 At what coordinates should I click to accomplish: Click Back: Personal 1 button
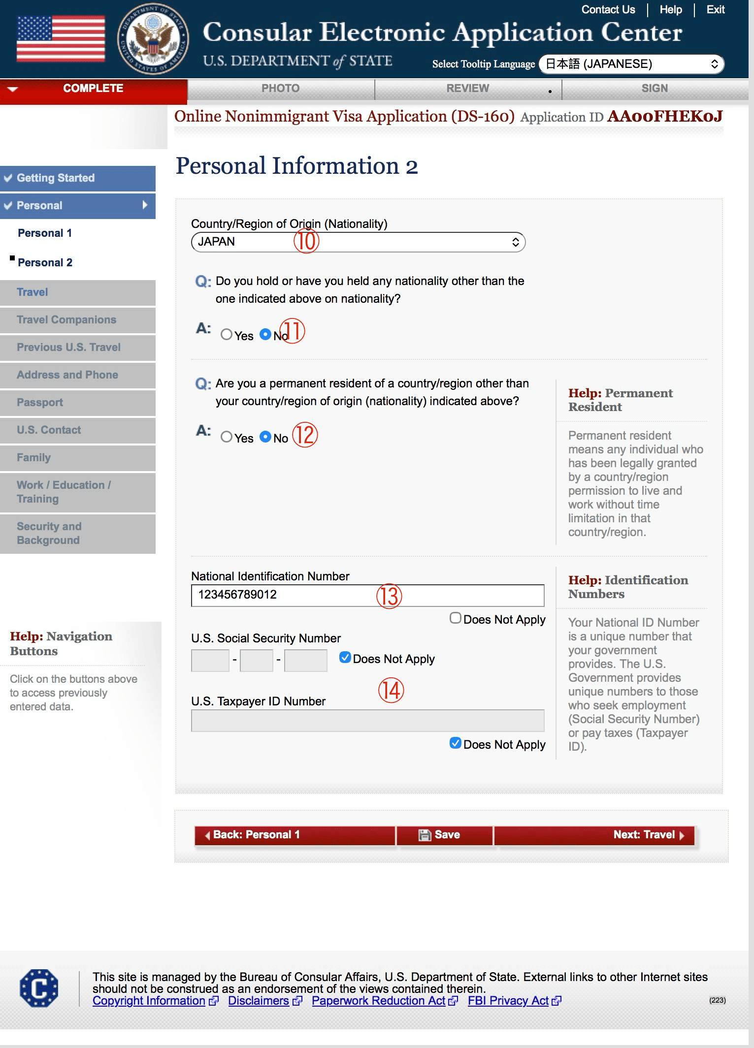[x=295, y=835]
